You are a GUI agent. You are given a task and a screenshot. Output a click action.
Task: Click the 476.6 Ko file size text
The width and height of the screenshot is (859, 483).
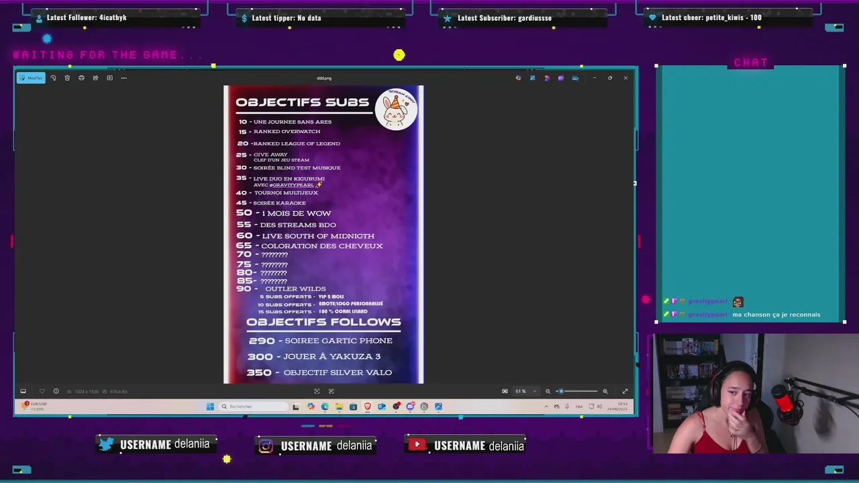(118, 391)
